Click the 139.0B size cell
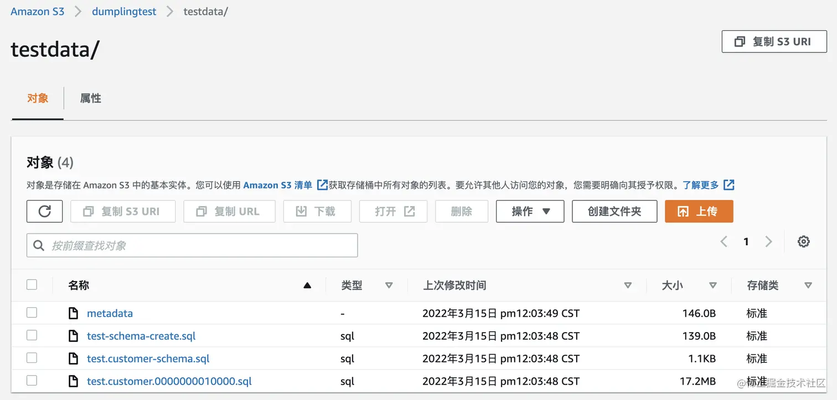 click(699, 336)
